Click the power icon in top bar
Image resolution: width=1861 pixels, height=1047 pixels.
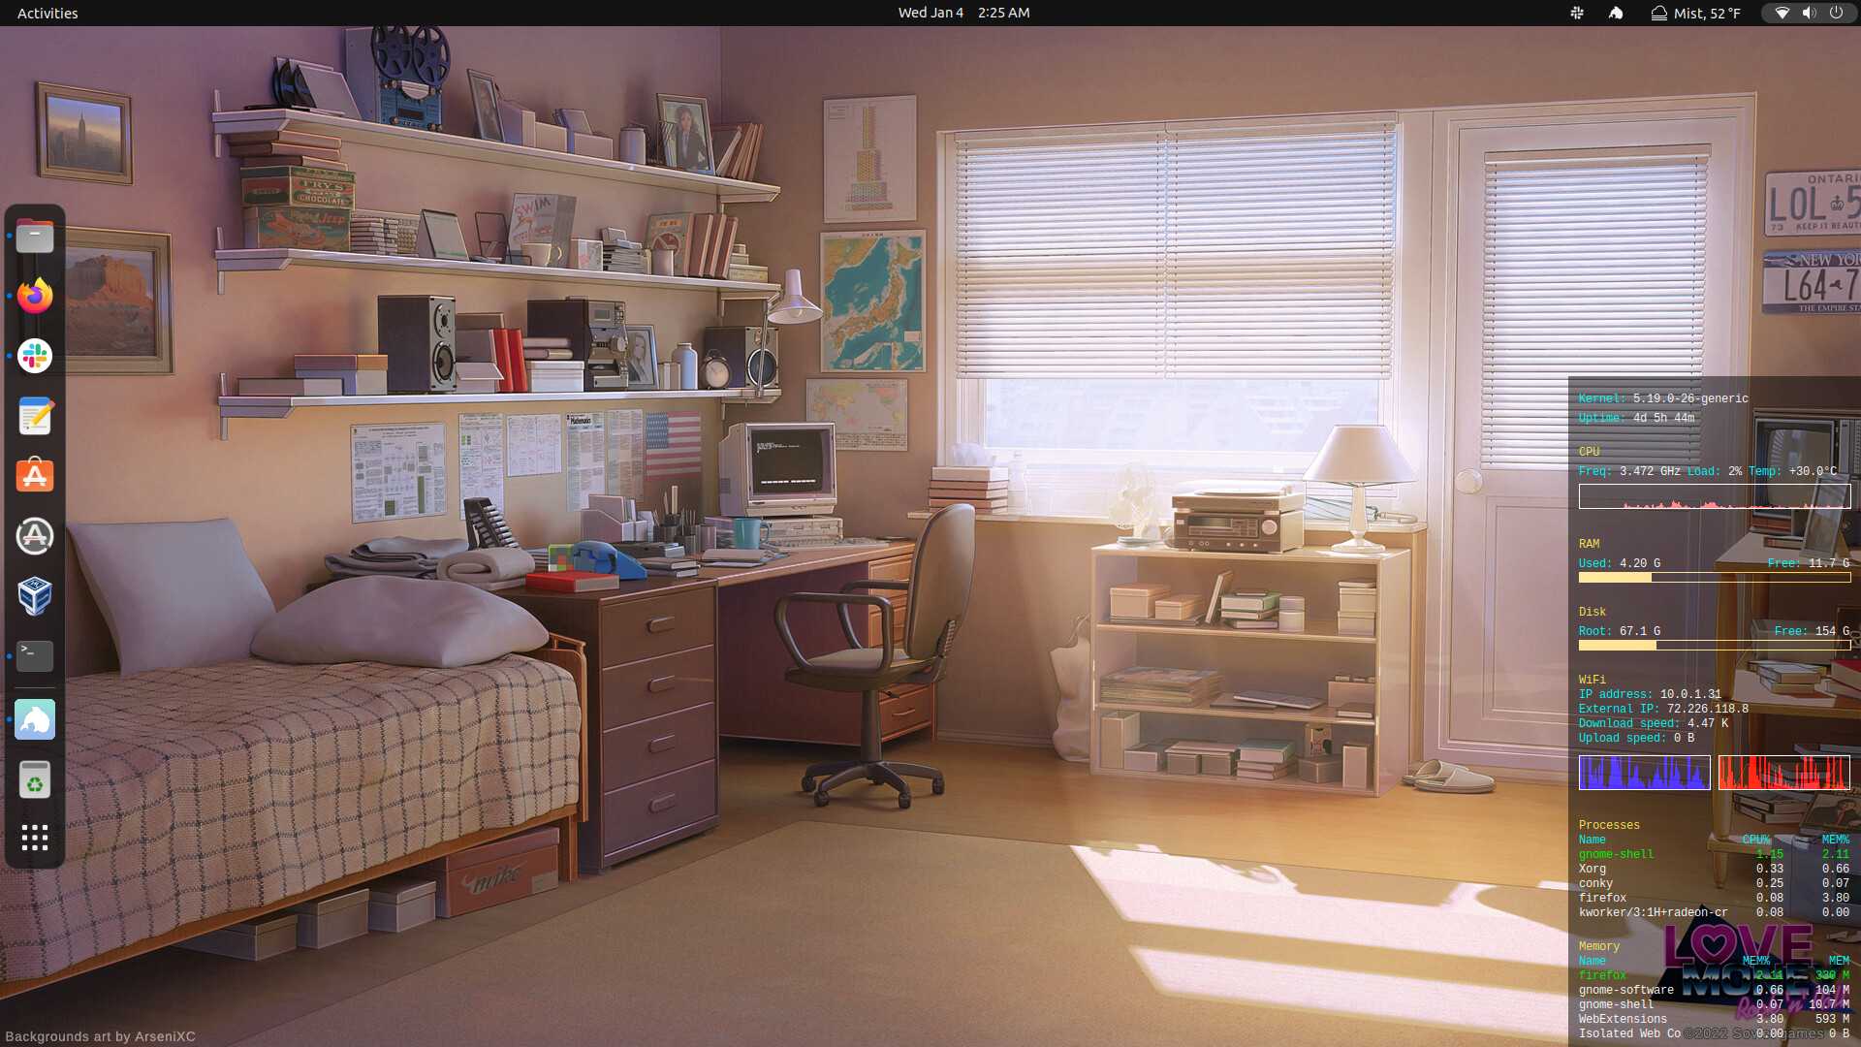coord(1836,13)
